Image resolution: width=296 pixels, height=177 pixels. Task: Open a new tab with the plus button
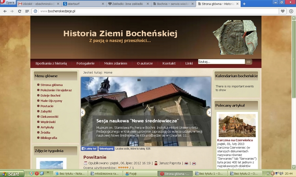point(244,4)
